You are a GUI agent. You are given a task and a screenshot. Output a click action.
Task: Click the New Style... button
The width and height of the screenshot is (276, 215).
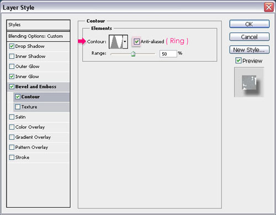(250, 50)
